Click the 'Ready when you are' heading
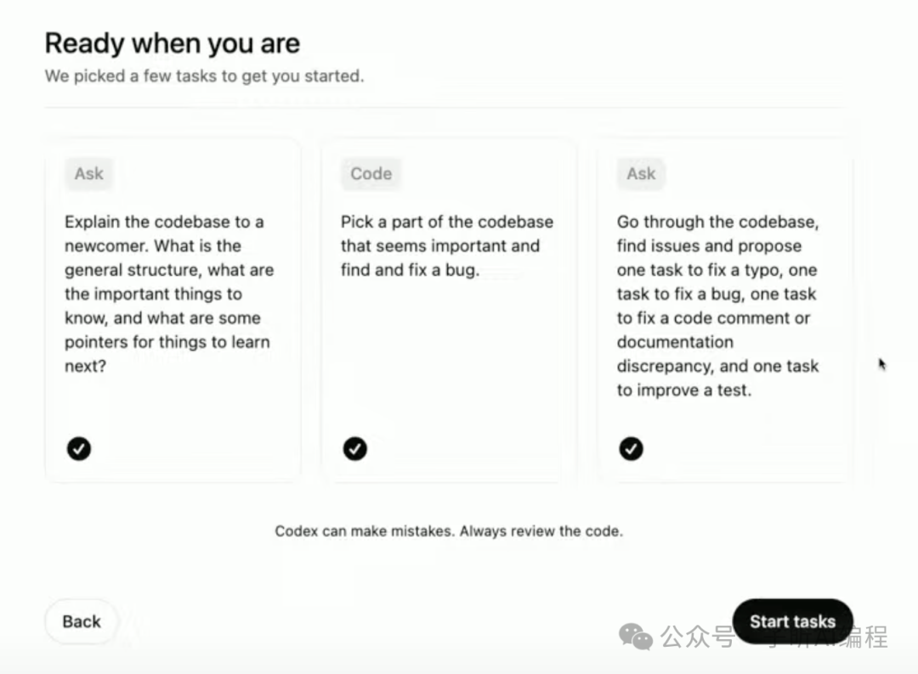The image size is (918, 674). pos(172,43)
